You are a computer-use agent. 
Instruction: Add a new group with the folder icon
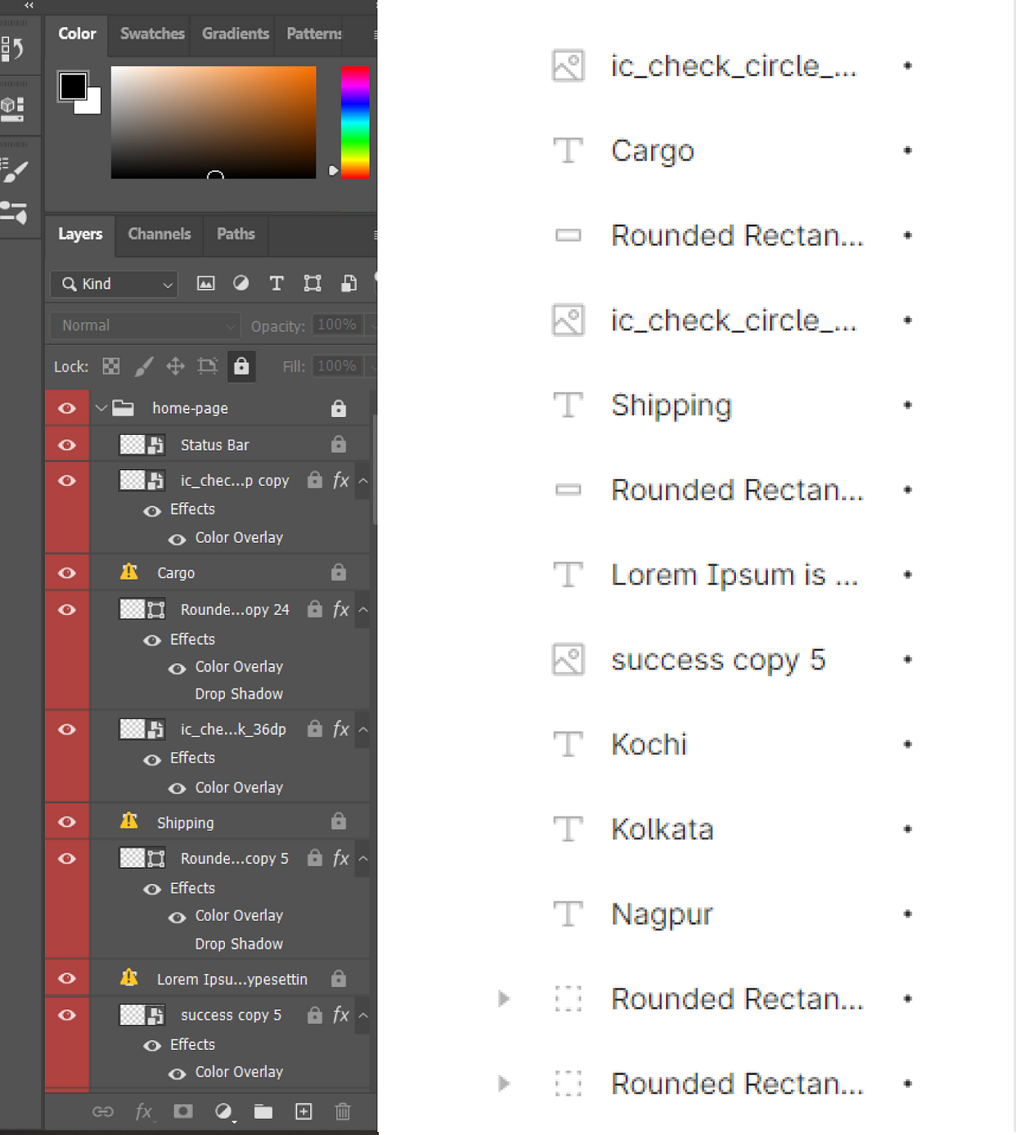pos(263,1111)
